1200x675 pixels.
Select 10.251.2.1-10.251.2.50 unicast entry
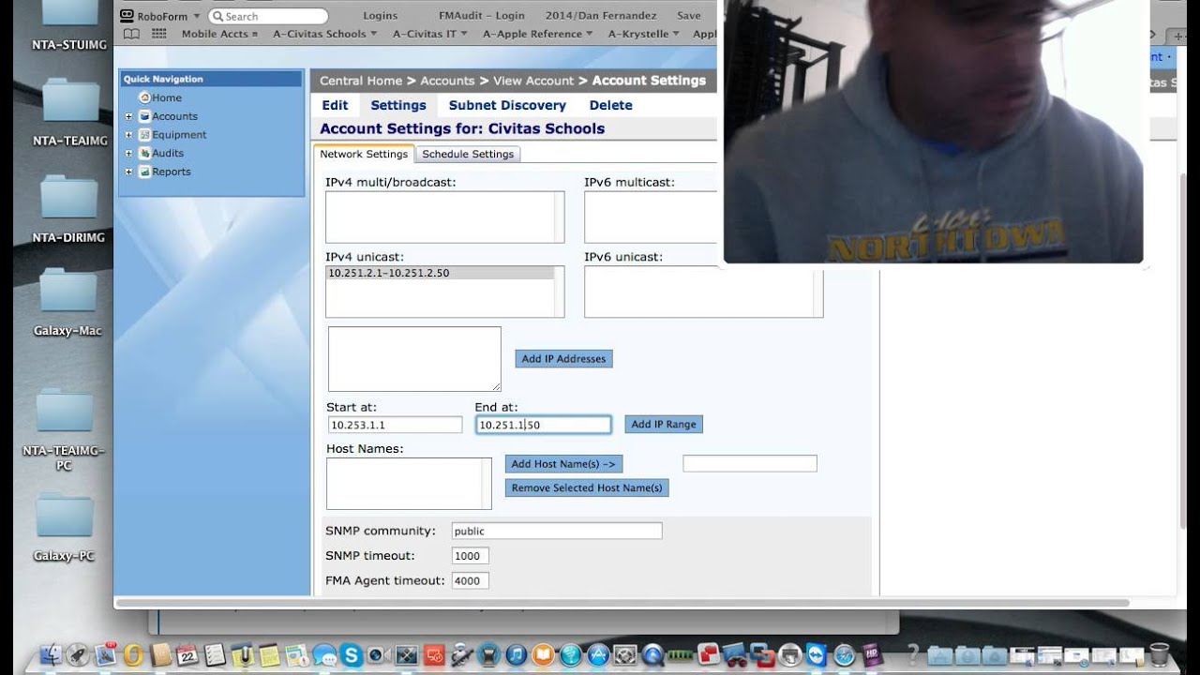(440, 273)
